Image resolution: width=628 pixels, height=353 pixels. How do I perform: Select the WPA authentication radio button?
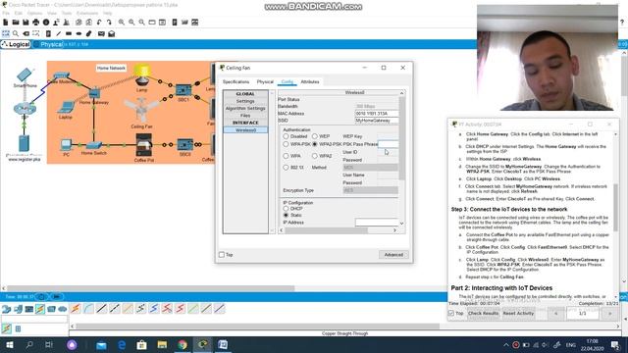click(286, 156)
